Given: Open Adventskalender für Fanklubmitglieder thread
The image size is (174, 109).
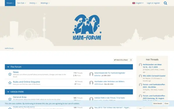Looking at the screenshot, I should pos(110,73).
